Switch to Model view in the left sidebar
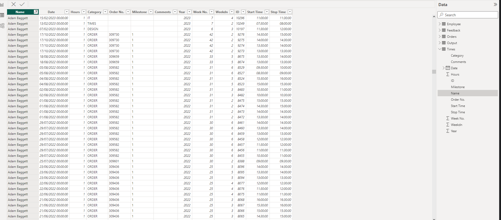The image size is (501, 220). click(x=2, y=26)
